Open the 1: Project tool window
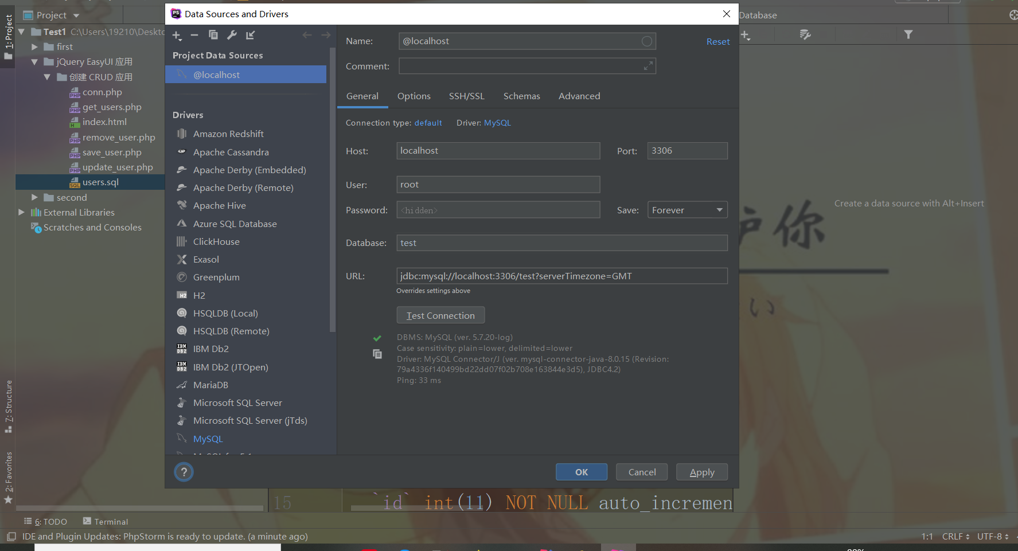The image size is (1018, 551). coord(8,36)
